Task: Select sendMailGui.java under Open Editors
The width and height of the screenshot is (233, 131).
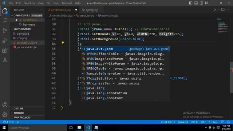Action: [28, 20]
